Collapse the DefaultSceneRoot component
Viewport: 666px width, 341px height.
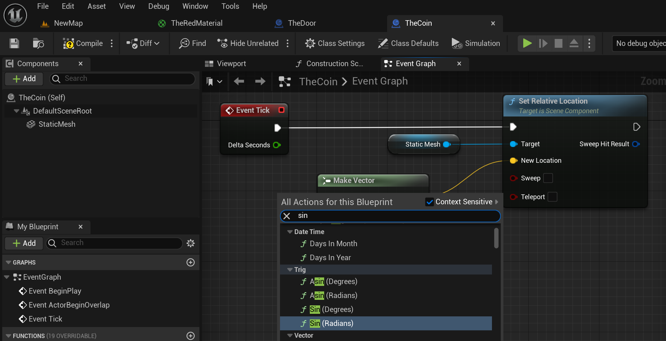(x=17, y=111)
